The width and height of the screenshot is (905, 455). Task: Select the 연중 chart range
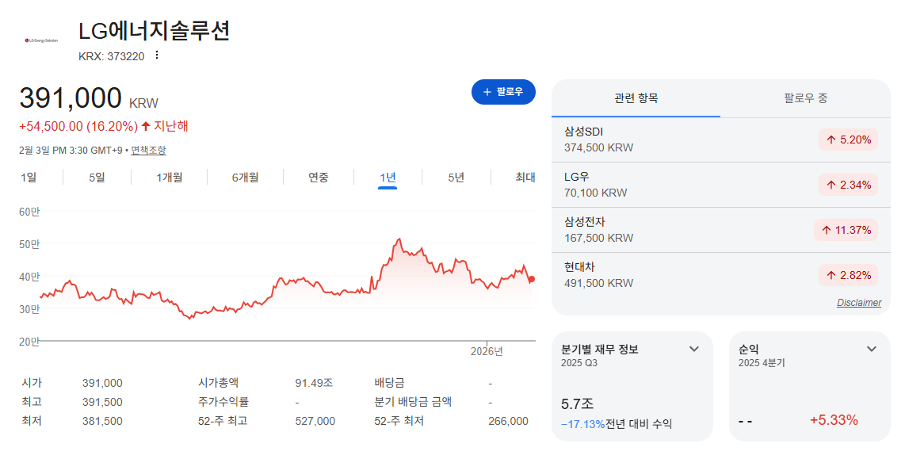[318, 178]
